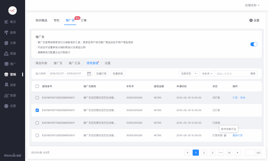Viewport: 268px width, 161px height.
Task: Open the 推广 promotion sidebar icon
Action: [6, 64]
